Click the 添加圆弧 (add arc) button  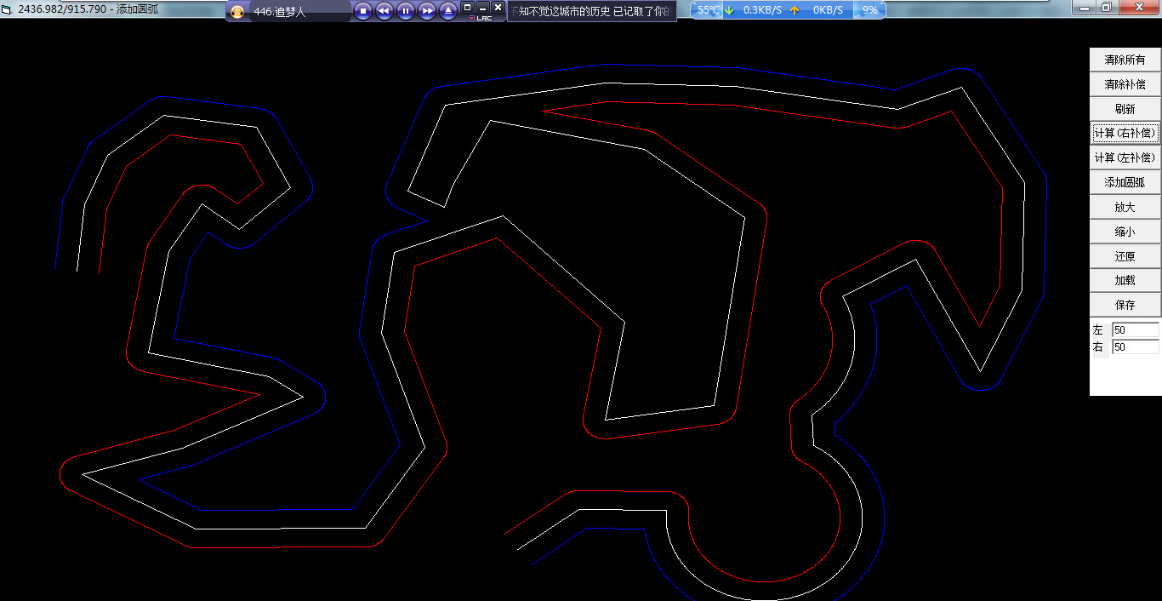tap(1125, 182)
